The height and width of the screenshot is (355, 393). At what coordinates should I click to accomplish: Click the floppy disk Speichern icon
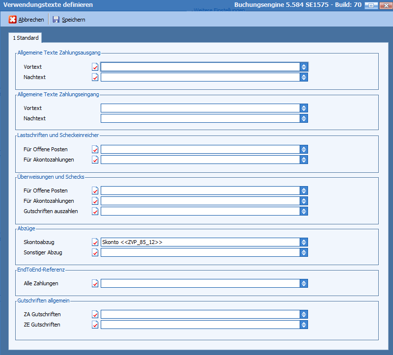[x=56, y=20]
